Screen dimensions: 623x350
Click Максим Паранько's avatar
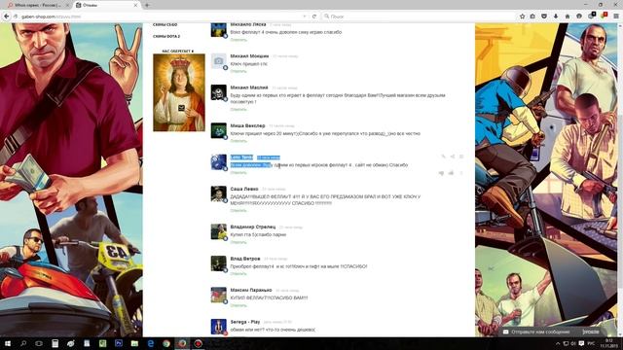218,296
